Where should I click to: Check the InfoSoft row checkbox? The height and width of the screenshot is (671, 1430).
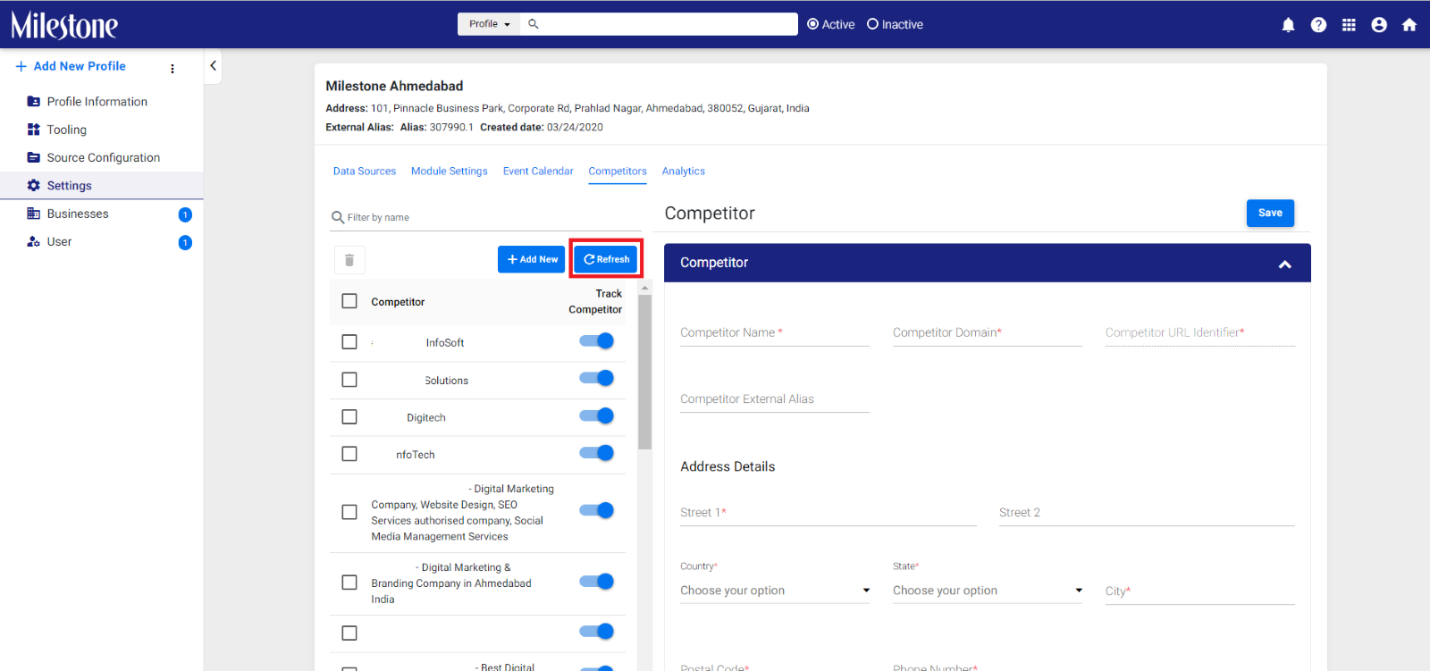(x=349, y=342)
